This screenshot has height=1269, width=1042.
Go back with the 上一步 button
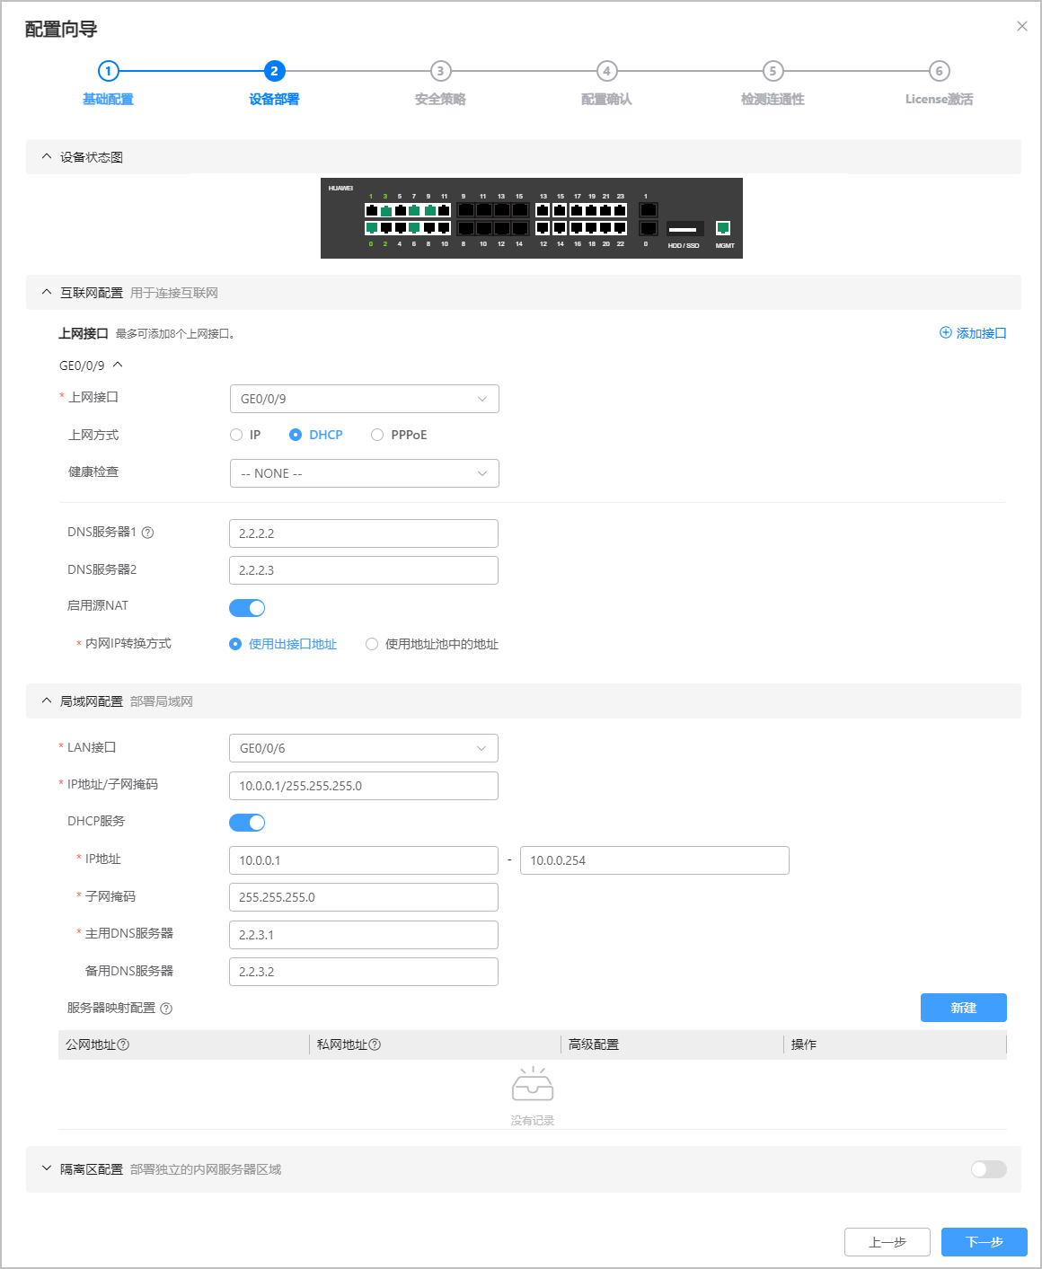887,1242
